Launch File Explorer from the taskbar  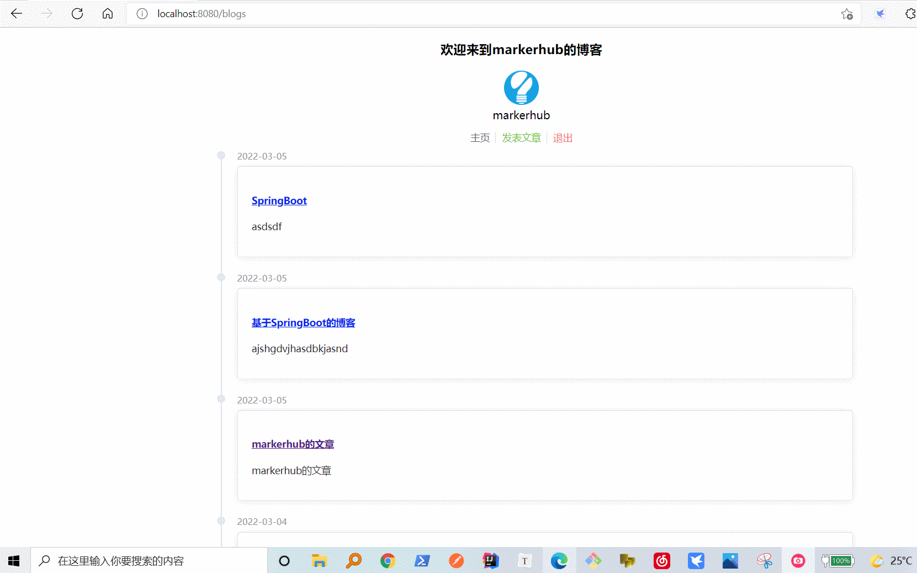pyautogui.click(x=319, y=561)
